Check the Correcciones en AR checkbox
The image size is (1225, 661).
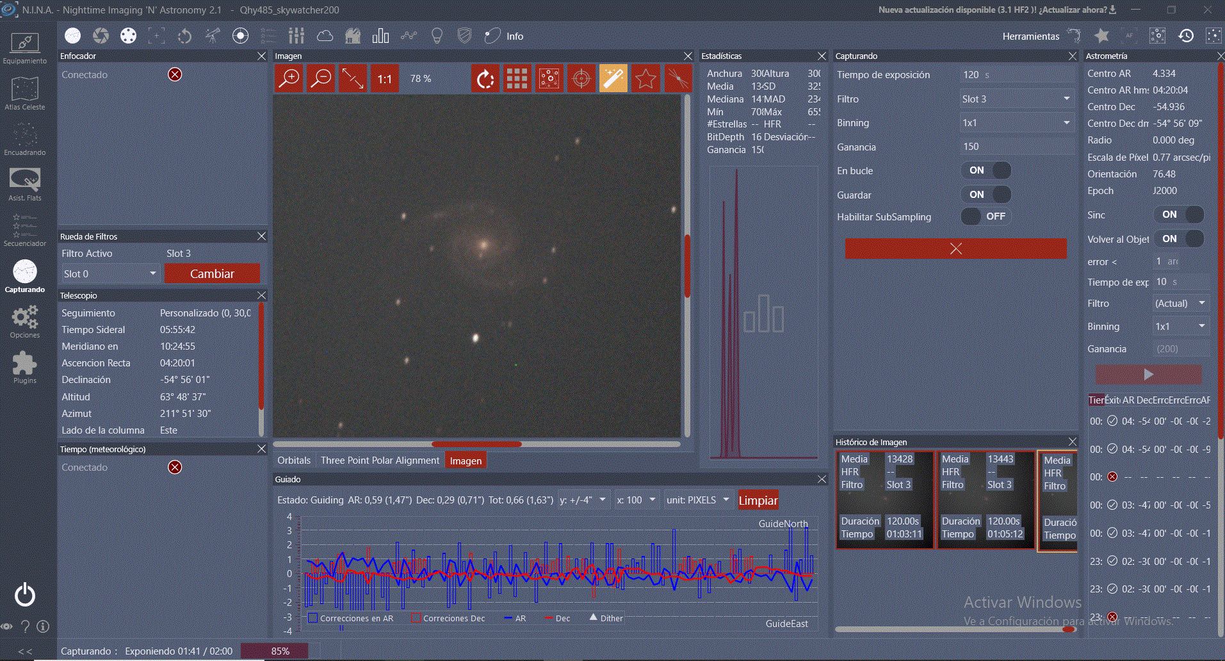click(313, 618)
